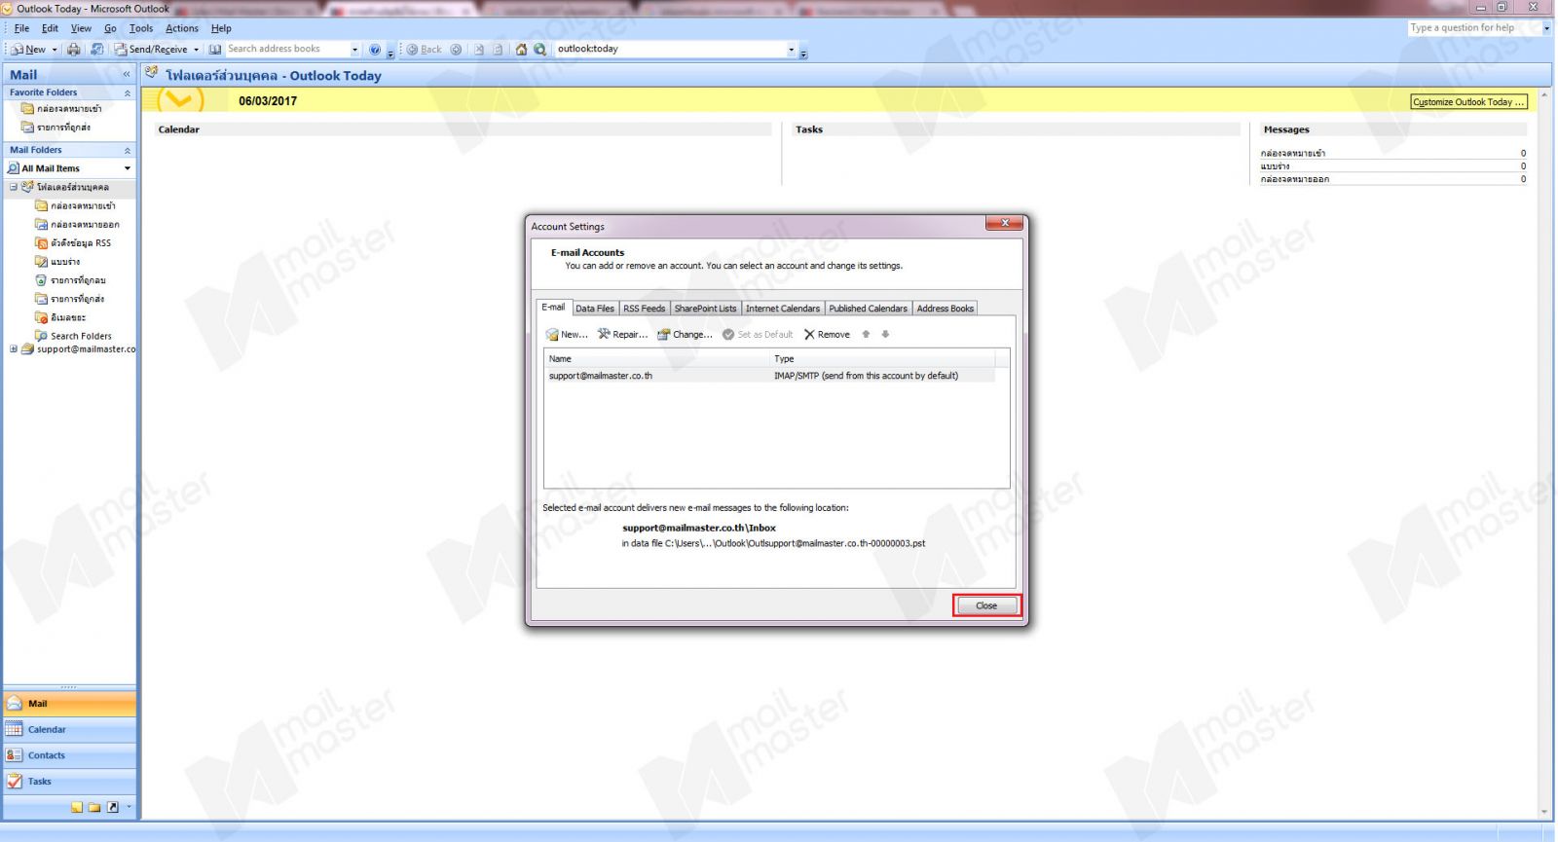Screen dimensions: 1558x842
Task: Click the Stop icon in the web toolbar
Action: (479, 49)
